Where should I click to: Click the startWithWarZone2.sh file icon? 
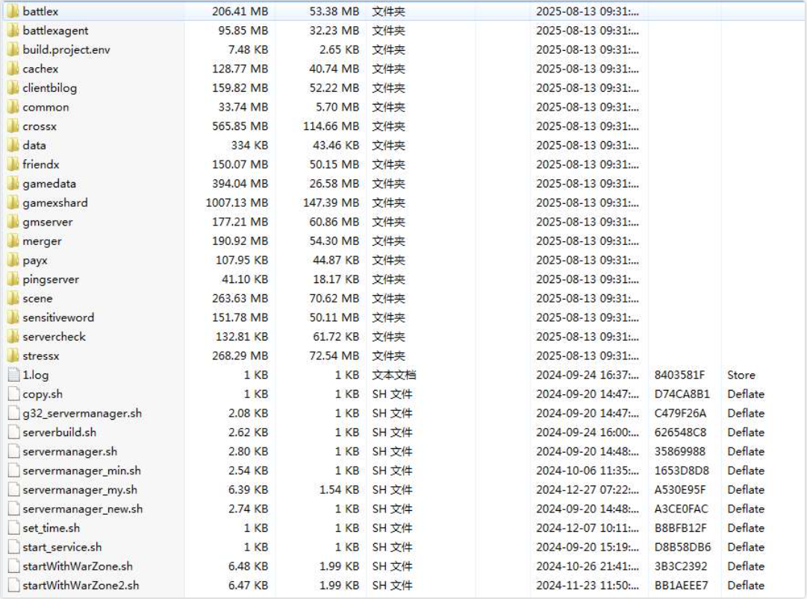click(13, 585)
